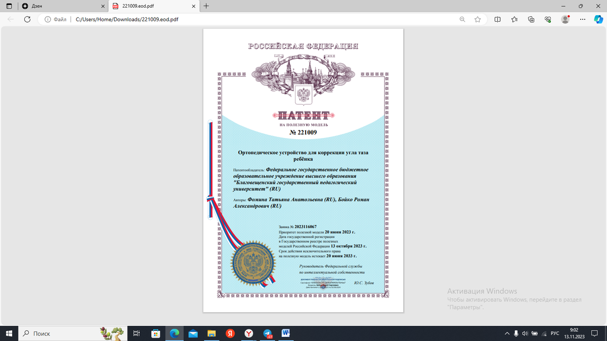The width and height of the screenshot is (607, 341).
Task: Add this page to favorites
Action: [x=478, y=19]
